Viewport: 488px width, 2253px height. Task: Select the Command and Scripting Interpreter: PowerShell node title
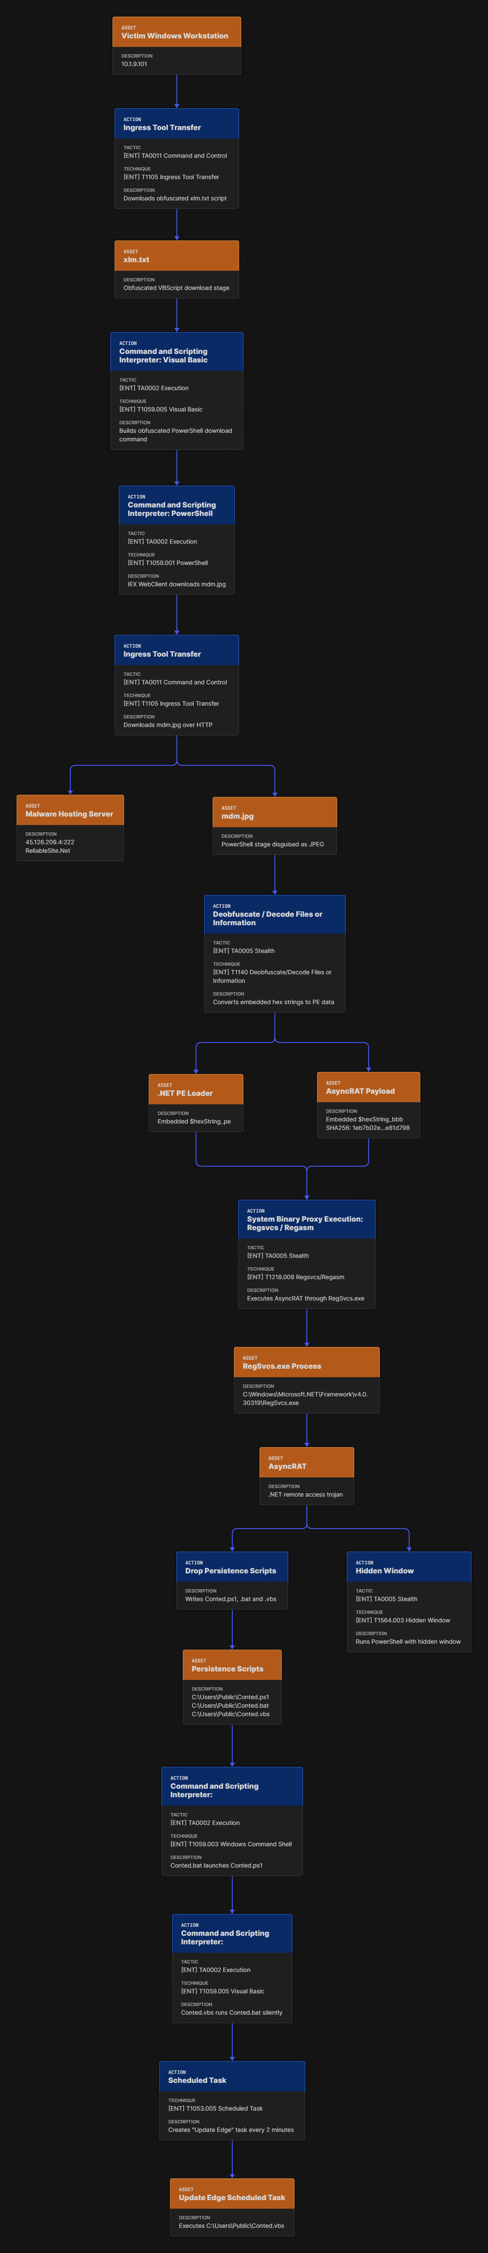(171, 509)
